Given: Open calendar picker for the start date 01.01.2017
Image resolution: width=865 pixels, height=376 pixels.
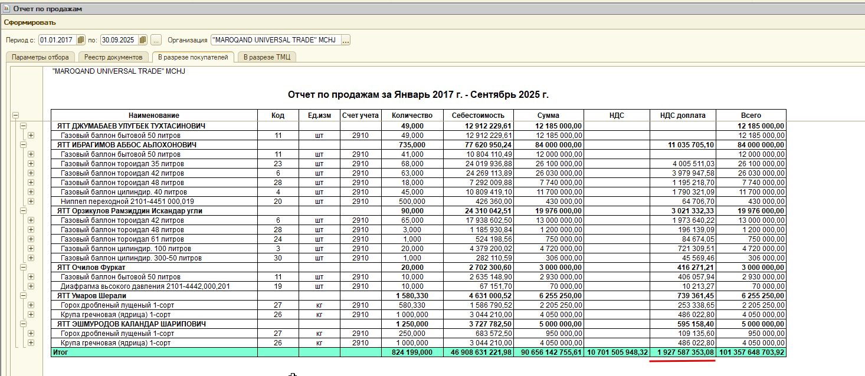Looking at the screenshot, I should (x=81, y=40).
